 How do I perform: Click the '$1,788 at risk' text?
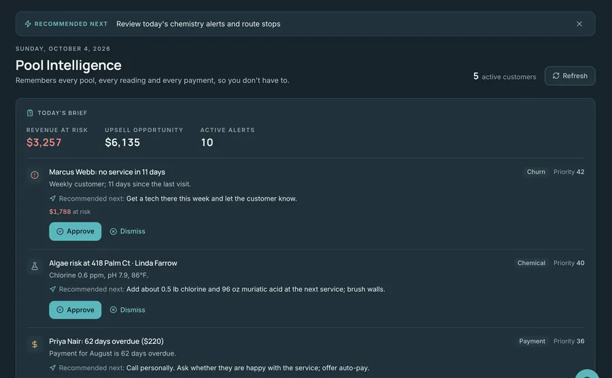[x=70, y=212]
